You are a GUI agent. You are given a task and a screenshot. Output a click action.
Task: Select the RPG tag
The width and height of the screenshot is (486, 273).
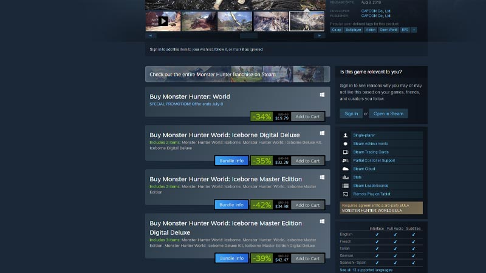pyautogui.click(x=405, y=30)
